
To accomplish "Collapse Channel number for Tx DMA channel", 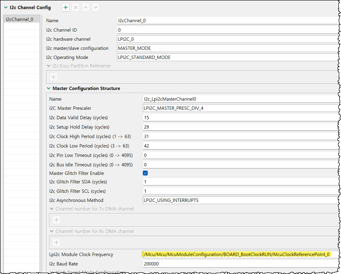I will 52,209.
